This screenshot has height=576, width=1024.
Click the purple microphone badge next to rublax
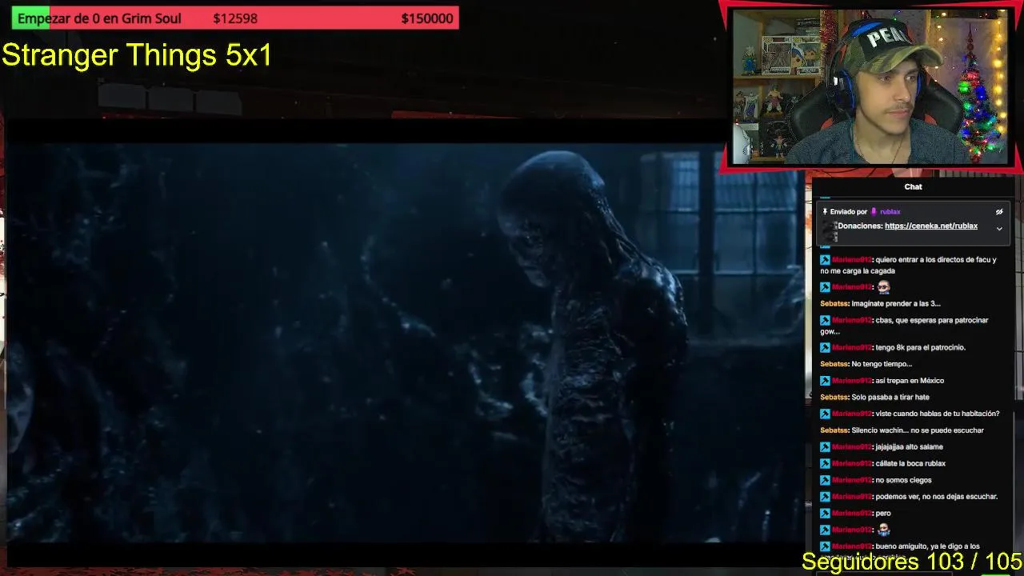pyautogui.click(x=874, y=212)
